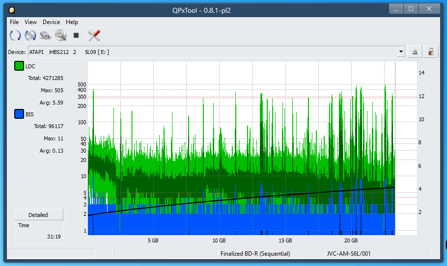Expand the Device selection dropdown arrow
This screenshot has width=447, height=266.
[401, 52]
